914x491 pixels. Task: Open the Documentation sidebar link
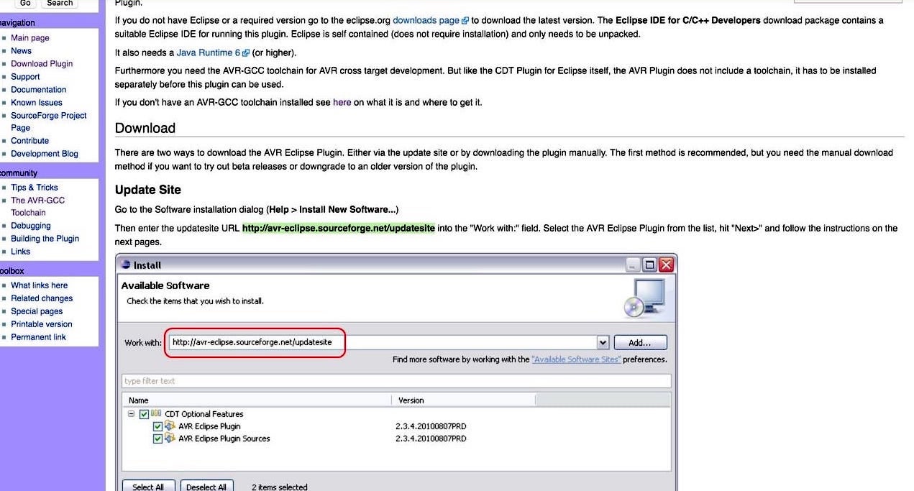[x=38, y=90]
